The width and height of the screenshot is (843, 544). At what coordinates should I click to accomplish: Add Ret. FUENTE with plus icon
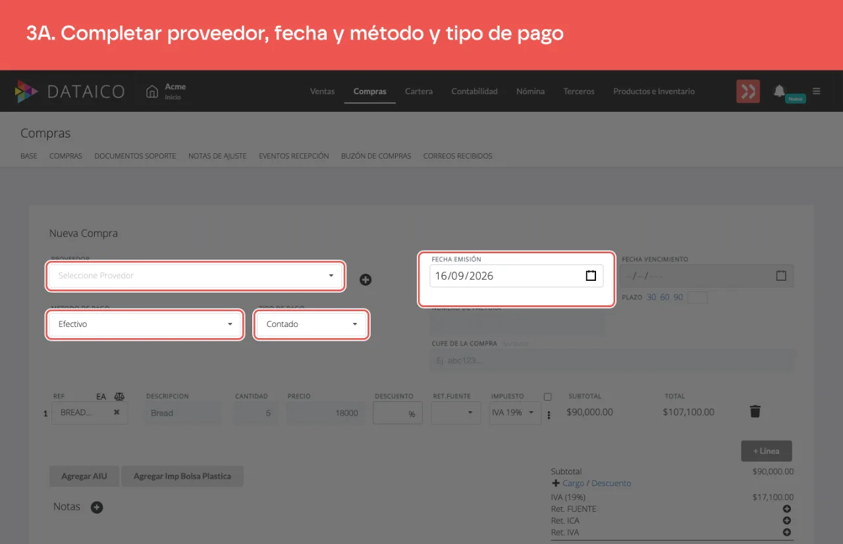coord(786,508)
